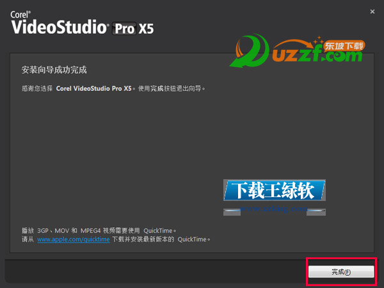Click the line mentioning 3GP, MOV and MPEG4
This screenshot has width=384, height=288.
point(99,230)
